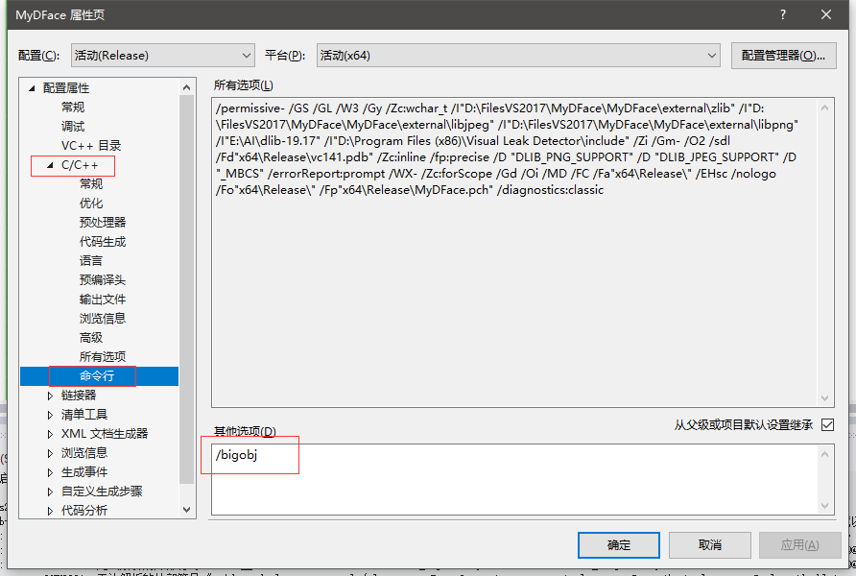Select the XML 文档生成器 item label
The image size is (856, 576).
click(105, 434)
